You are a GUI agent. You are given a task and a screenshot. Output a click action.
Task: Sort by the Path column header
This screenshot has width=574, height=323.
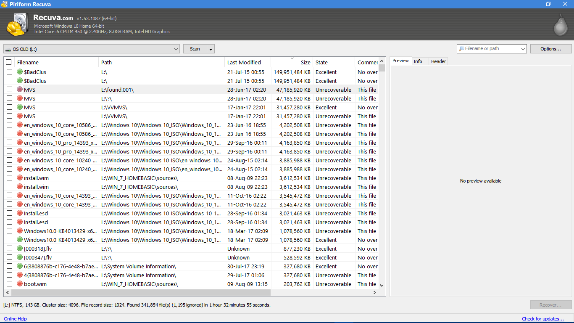tap(162, 62)
